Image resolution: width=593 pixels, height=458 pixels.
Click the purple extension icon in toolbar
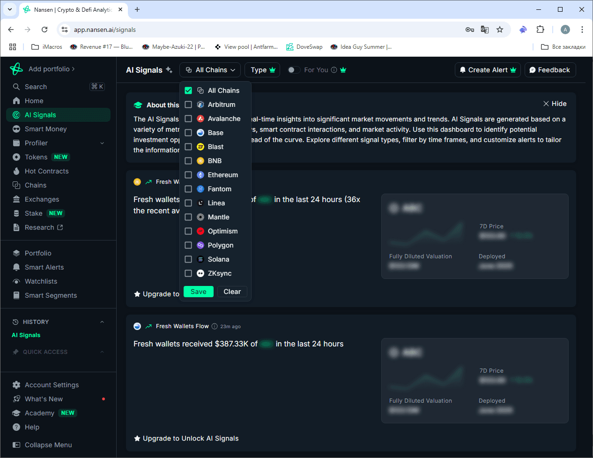click(523, 30)
